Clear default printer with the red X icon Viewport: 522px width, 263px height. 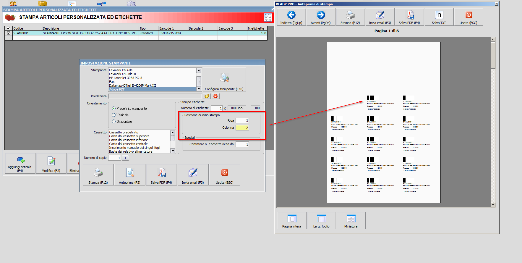pos(215,96)
